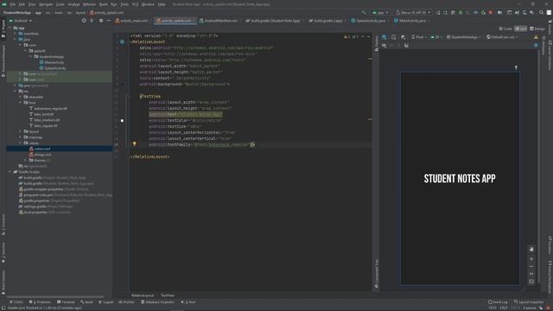553x311 pixels.
Task: Click the Search Everywhere magnifier icon
Action: pos(541,13)
